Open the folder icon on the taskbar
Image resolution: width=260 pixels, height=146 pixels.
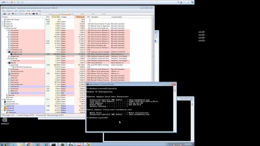pos(20,144)
